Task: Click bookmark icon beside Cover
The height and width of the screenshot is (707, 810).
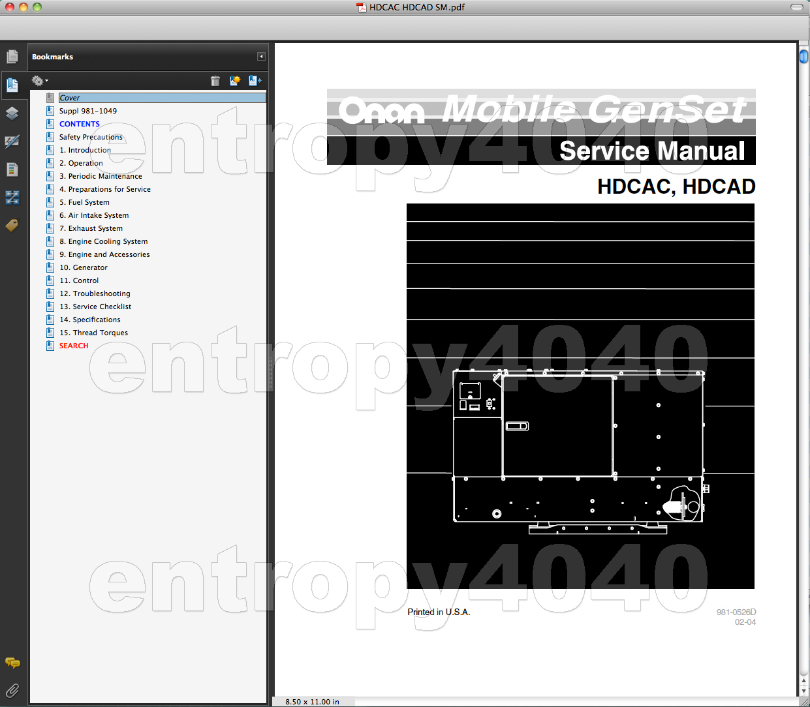Action: (50, 98)
